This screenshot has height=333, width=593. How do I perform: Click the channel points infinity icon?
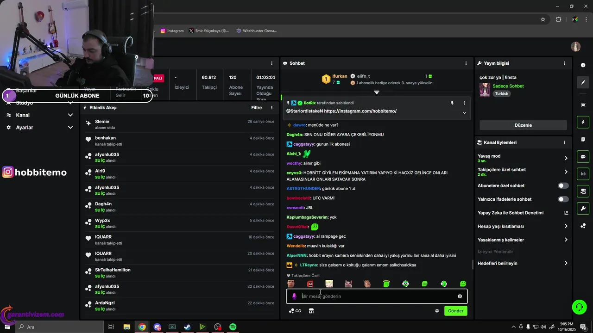(x=295, y=311)
